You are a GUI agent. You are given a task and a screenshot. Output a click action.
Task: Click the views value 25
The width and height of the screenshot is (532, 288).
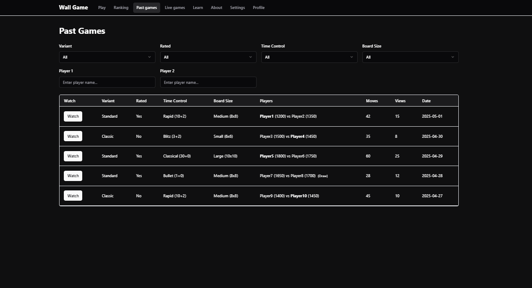tap(397, 156)
